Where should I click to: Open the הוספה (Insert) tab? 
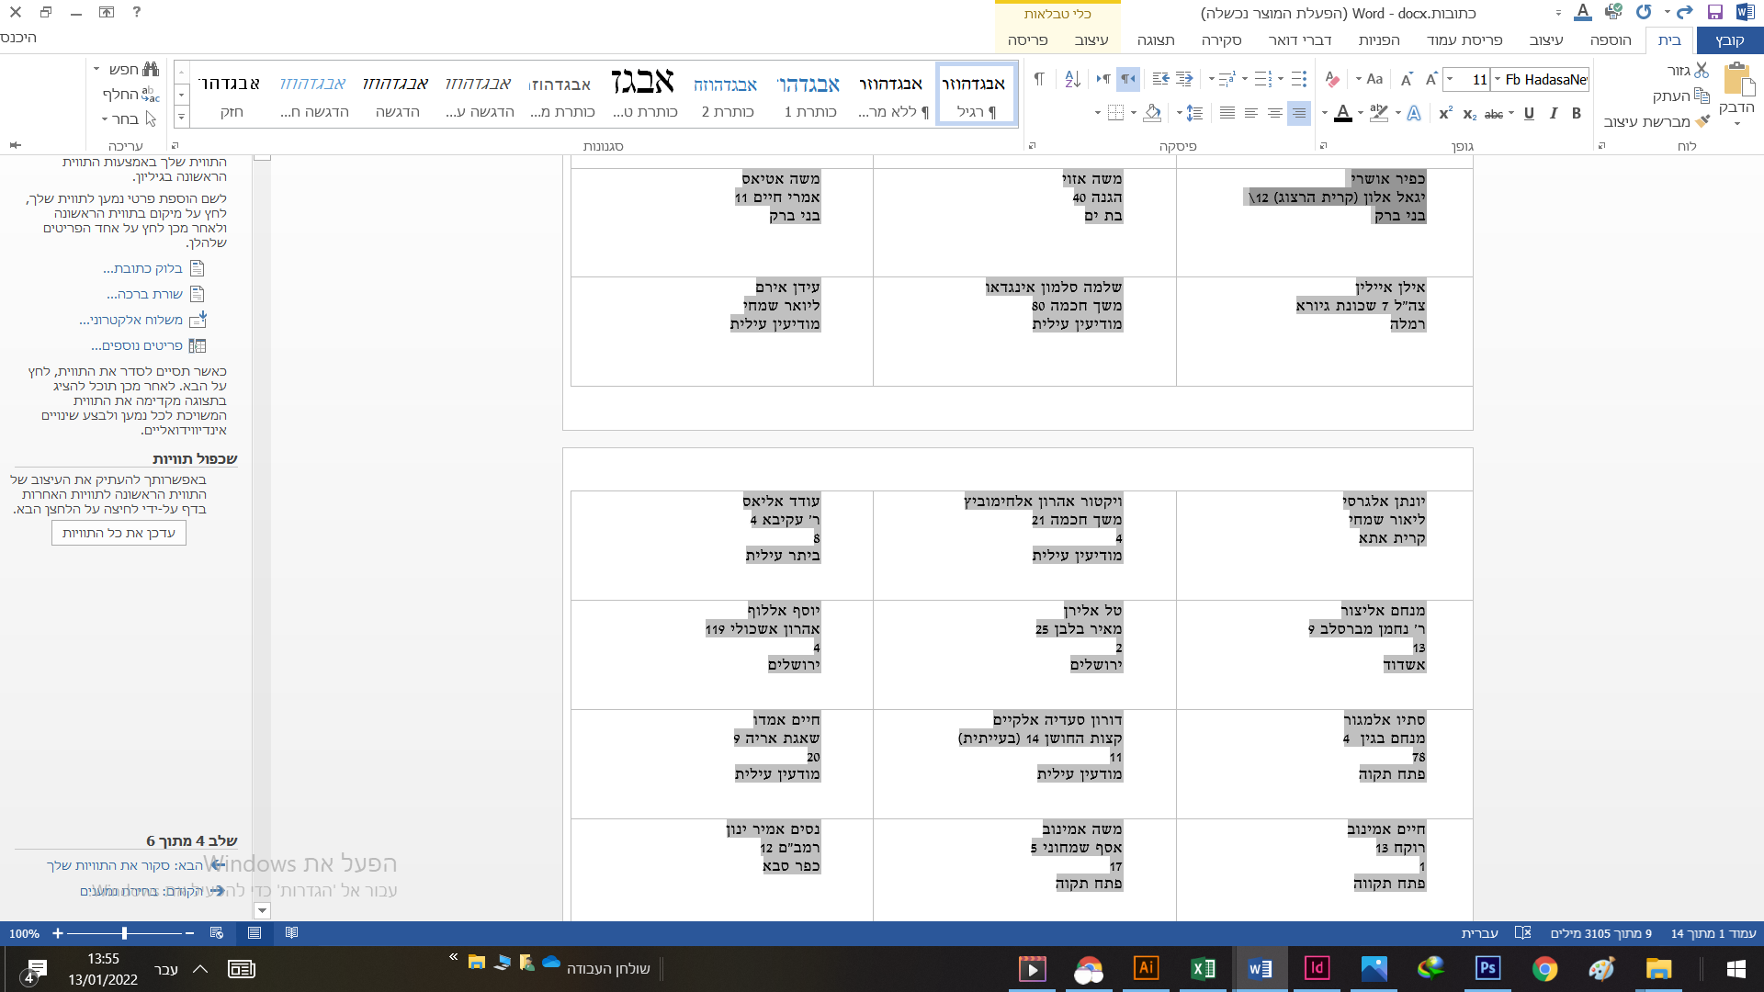coord(1610,40)
